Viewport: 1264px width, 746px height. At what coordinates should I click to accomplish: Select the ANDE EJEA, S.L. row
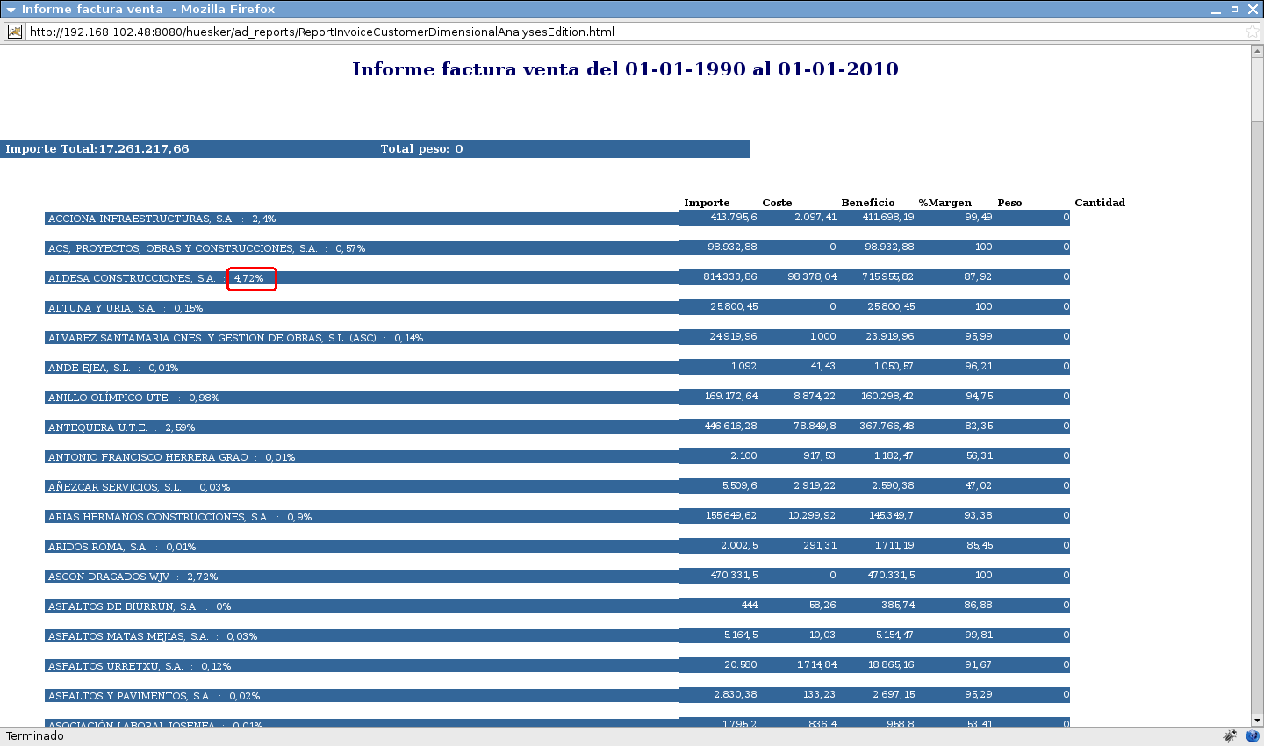point(362,368)
